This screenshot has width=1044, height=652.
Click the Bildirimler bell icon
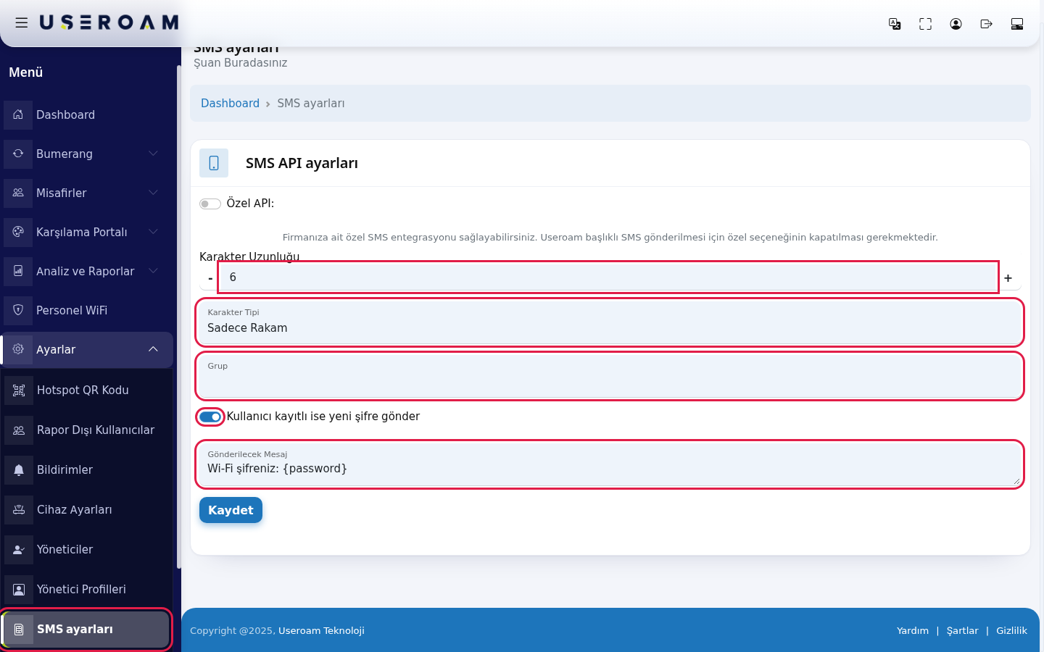19,470
